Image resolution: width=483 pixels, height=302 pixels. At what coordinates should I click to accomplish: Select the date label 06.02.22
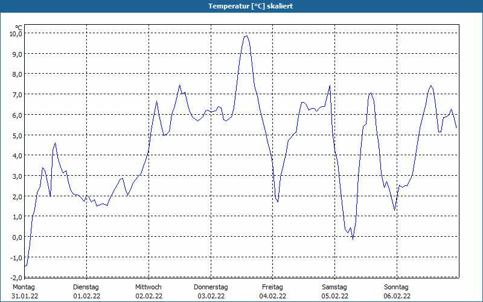pos(397,297)
